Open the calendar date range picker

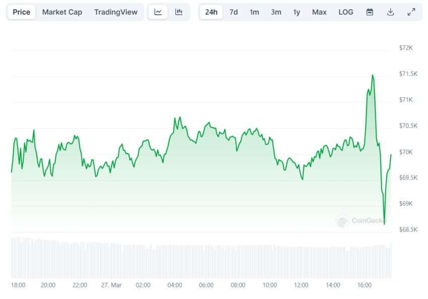point(370,12)
